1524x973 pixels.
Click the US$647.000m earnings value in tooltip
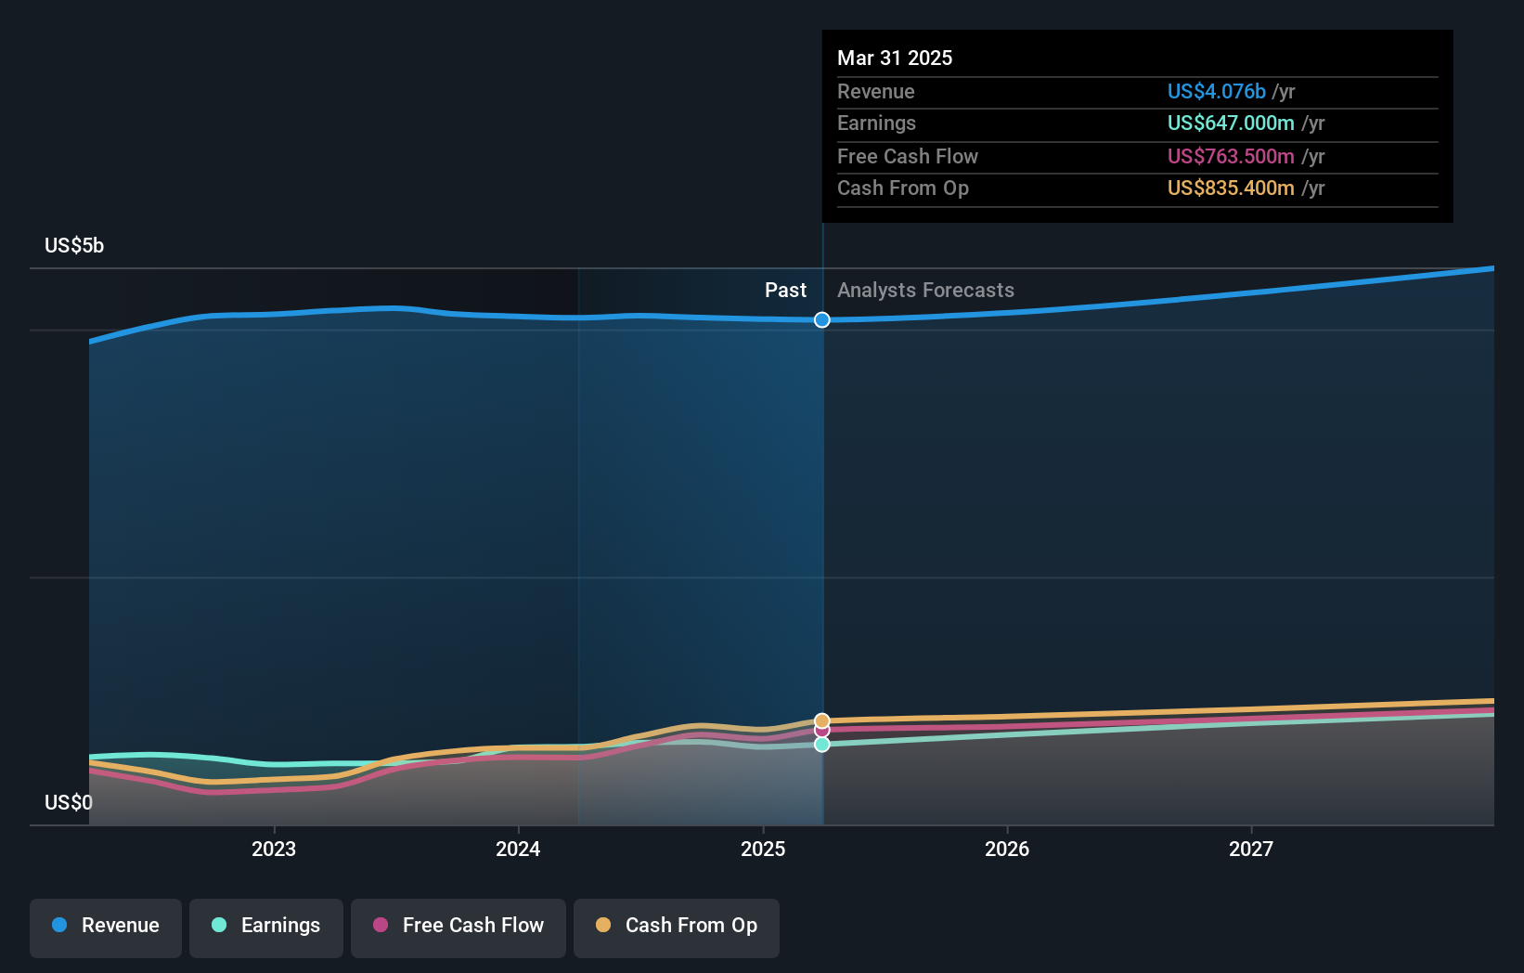pos(1231,123)
